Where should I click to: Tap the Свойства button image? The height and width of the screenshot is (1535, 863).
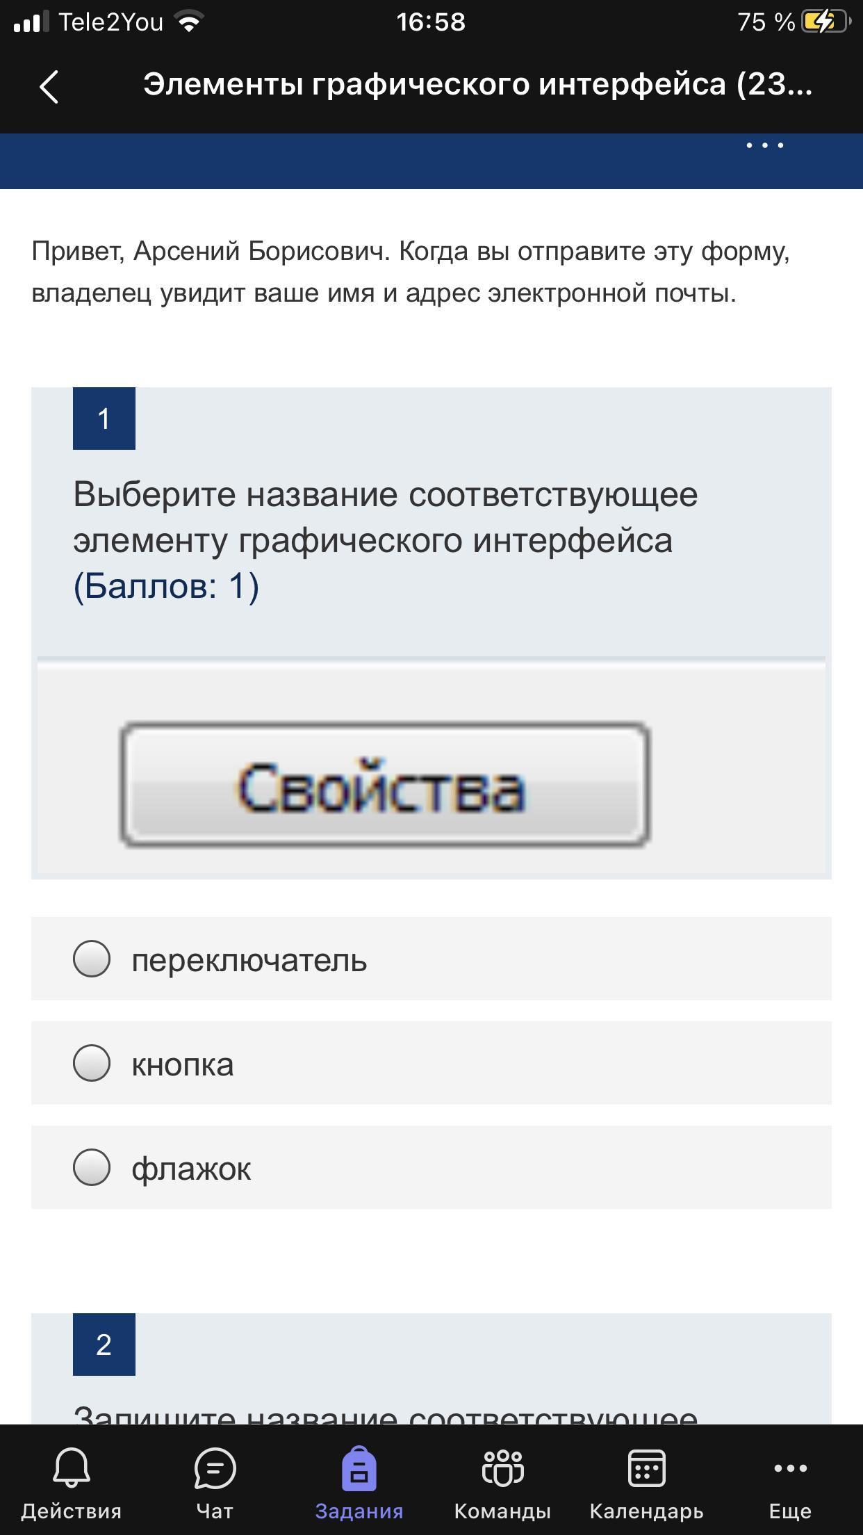[384, 784]
